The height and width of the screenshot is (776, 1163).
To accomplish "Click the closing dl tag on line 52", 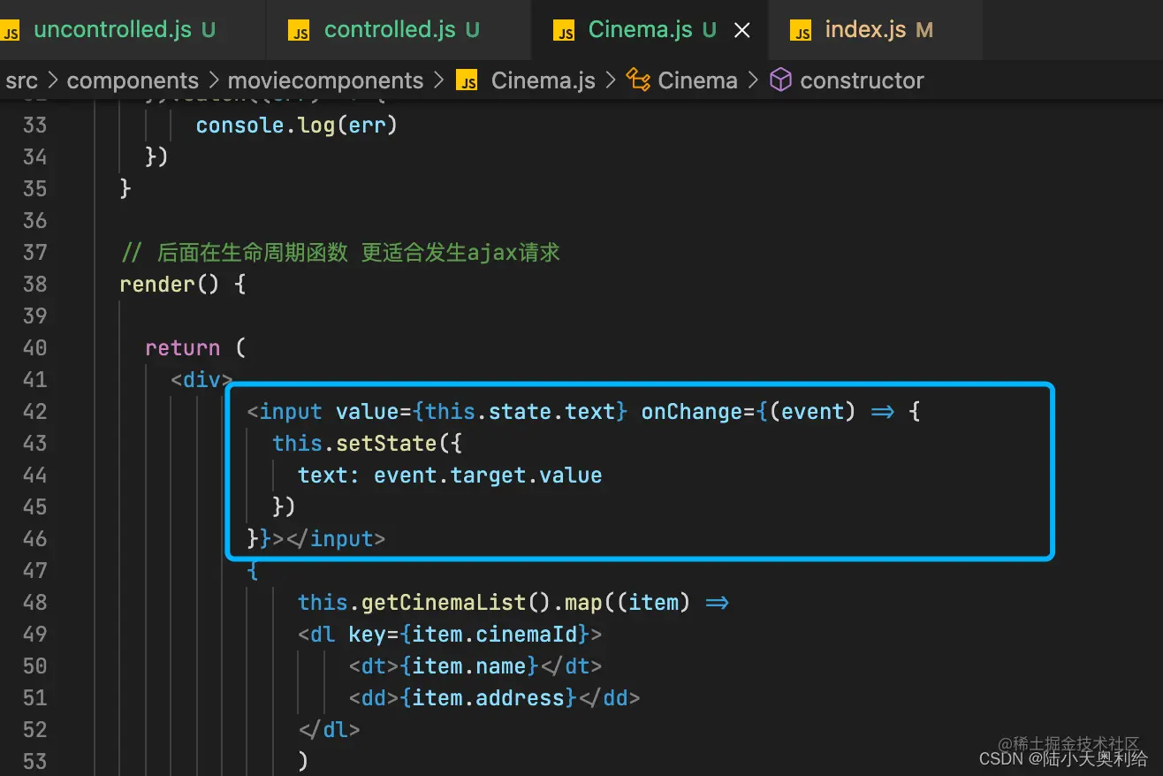I will click(x=330, y=730).
